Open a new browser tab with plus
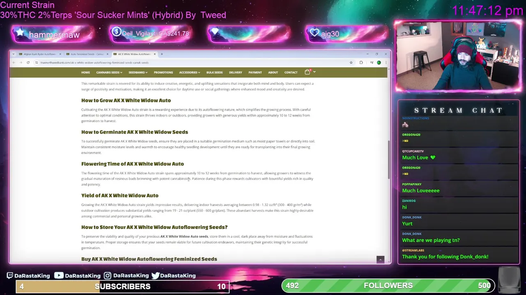This screenshot has width=526, height=295. point(161,54)
